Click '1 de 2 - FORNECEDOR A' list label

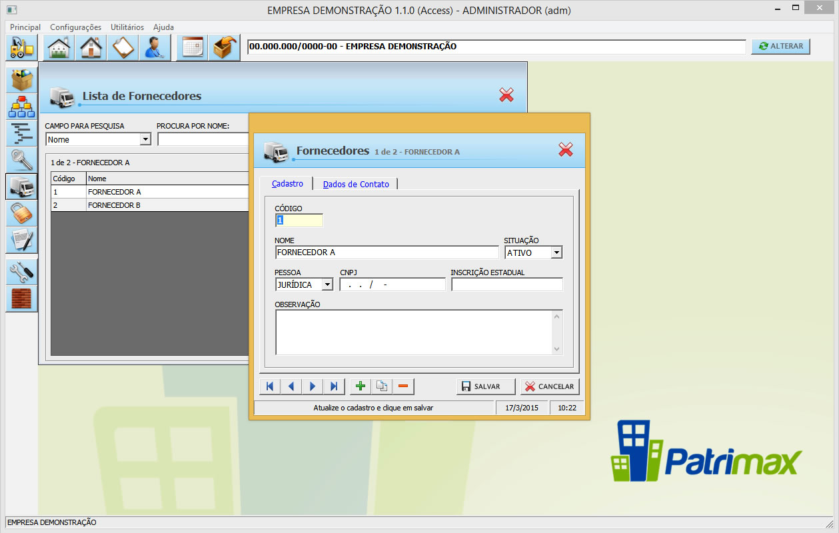(x=90, y=162)
